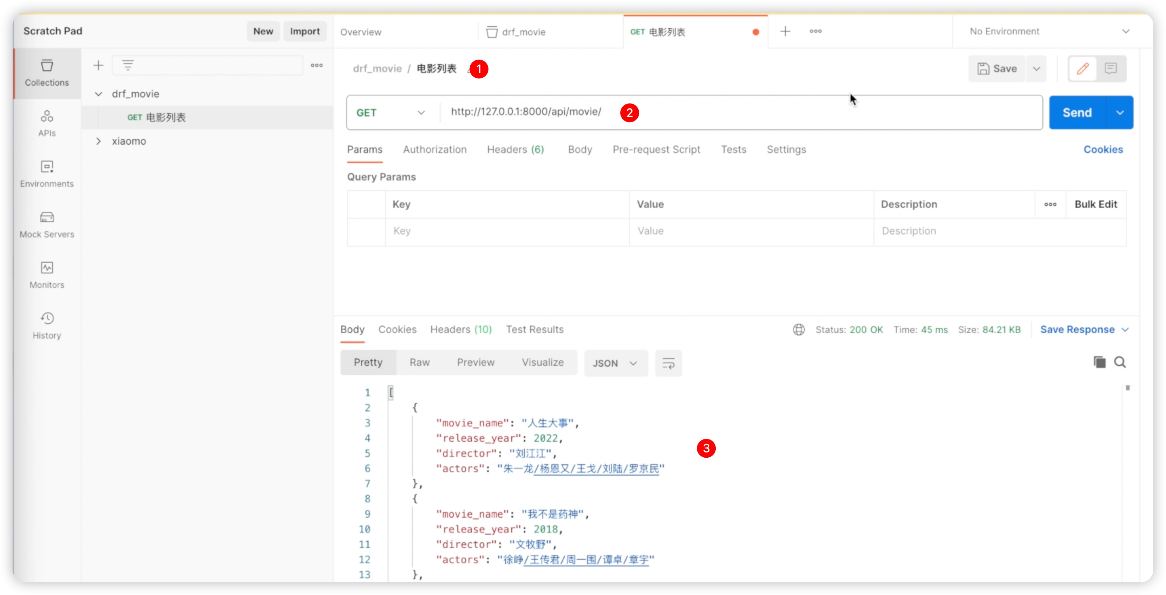1166x595 pixels.
Task: Search within the response body
Action: click(1120, 362)
